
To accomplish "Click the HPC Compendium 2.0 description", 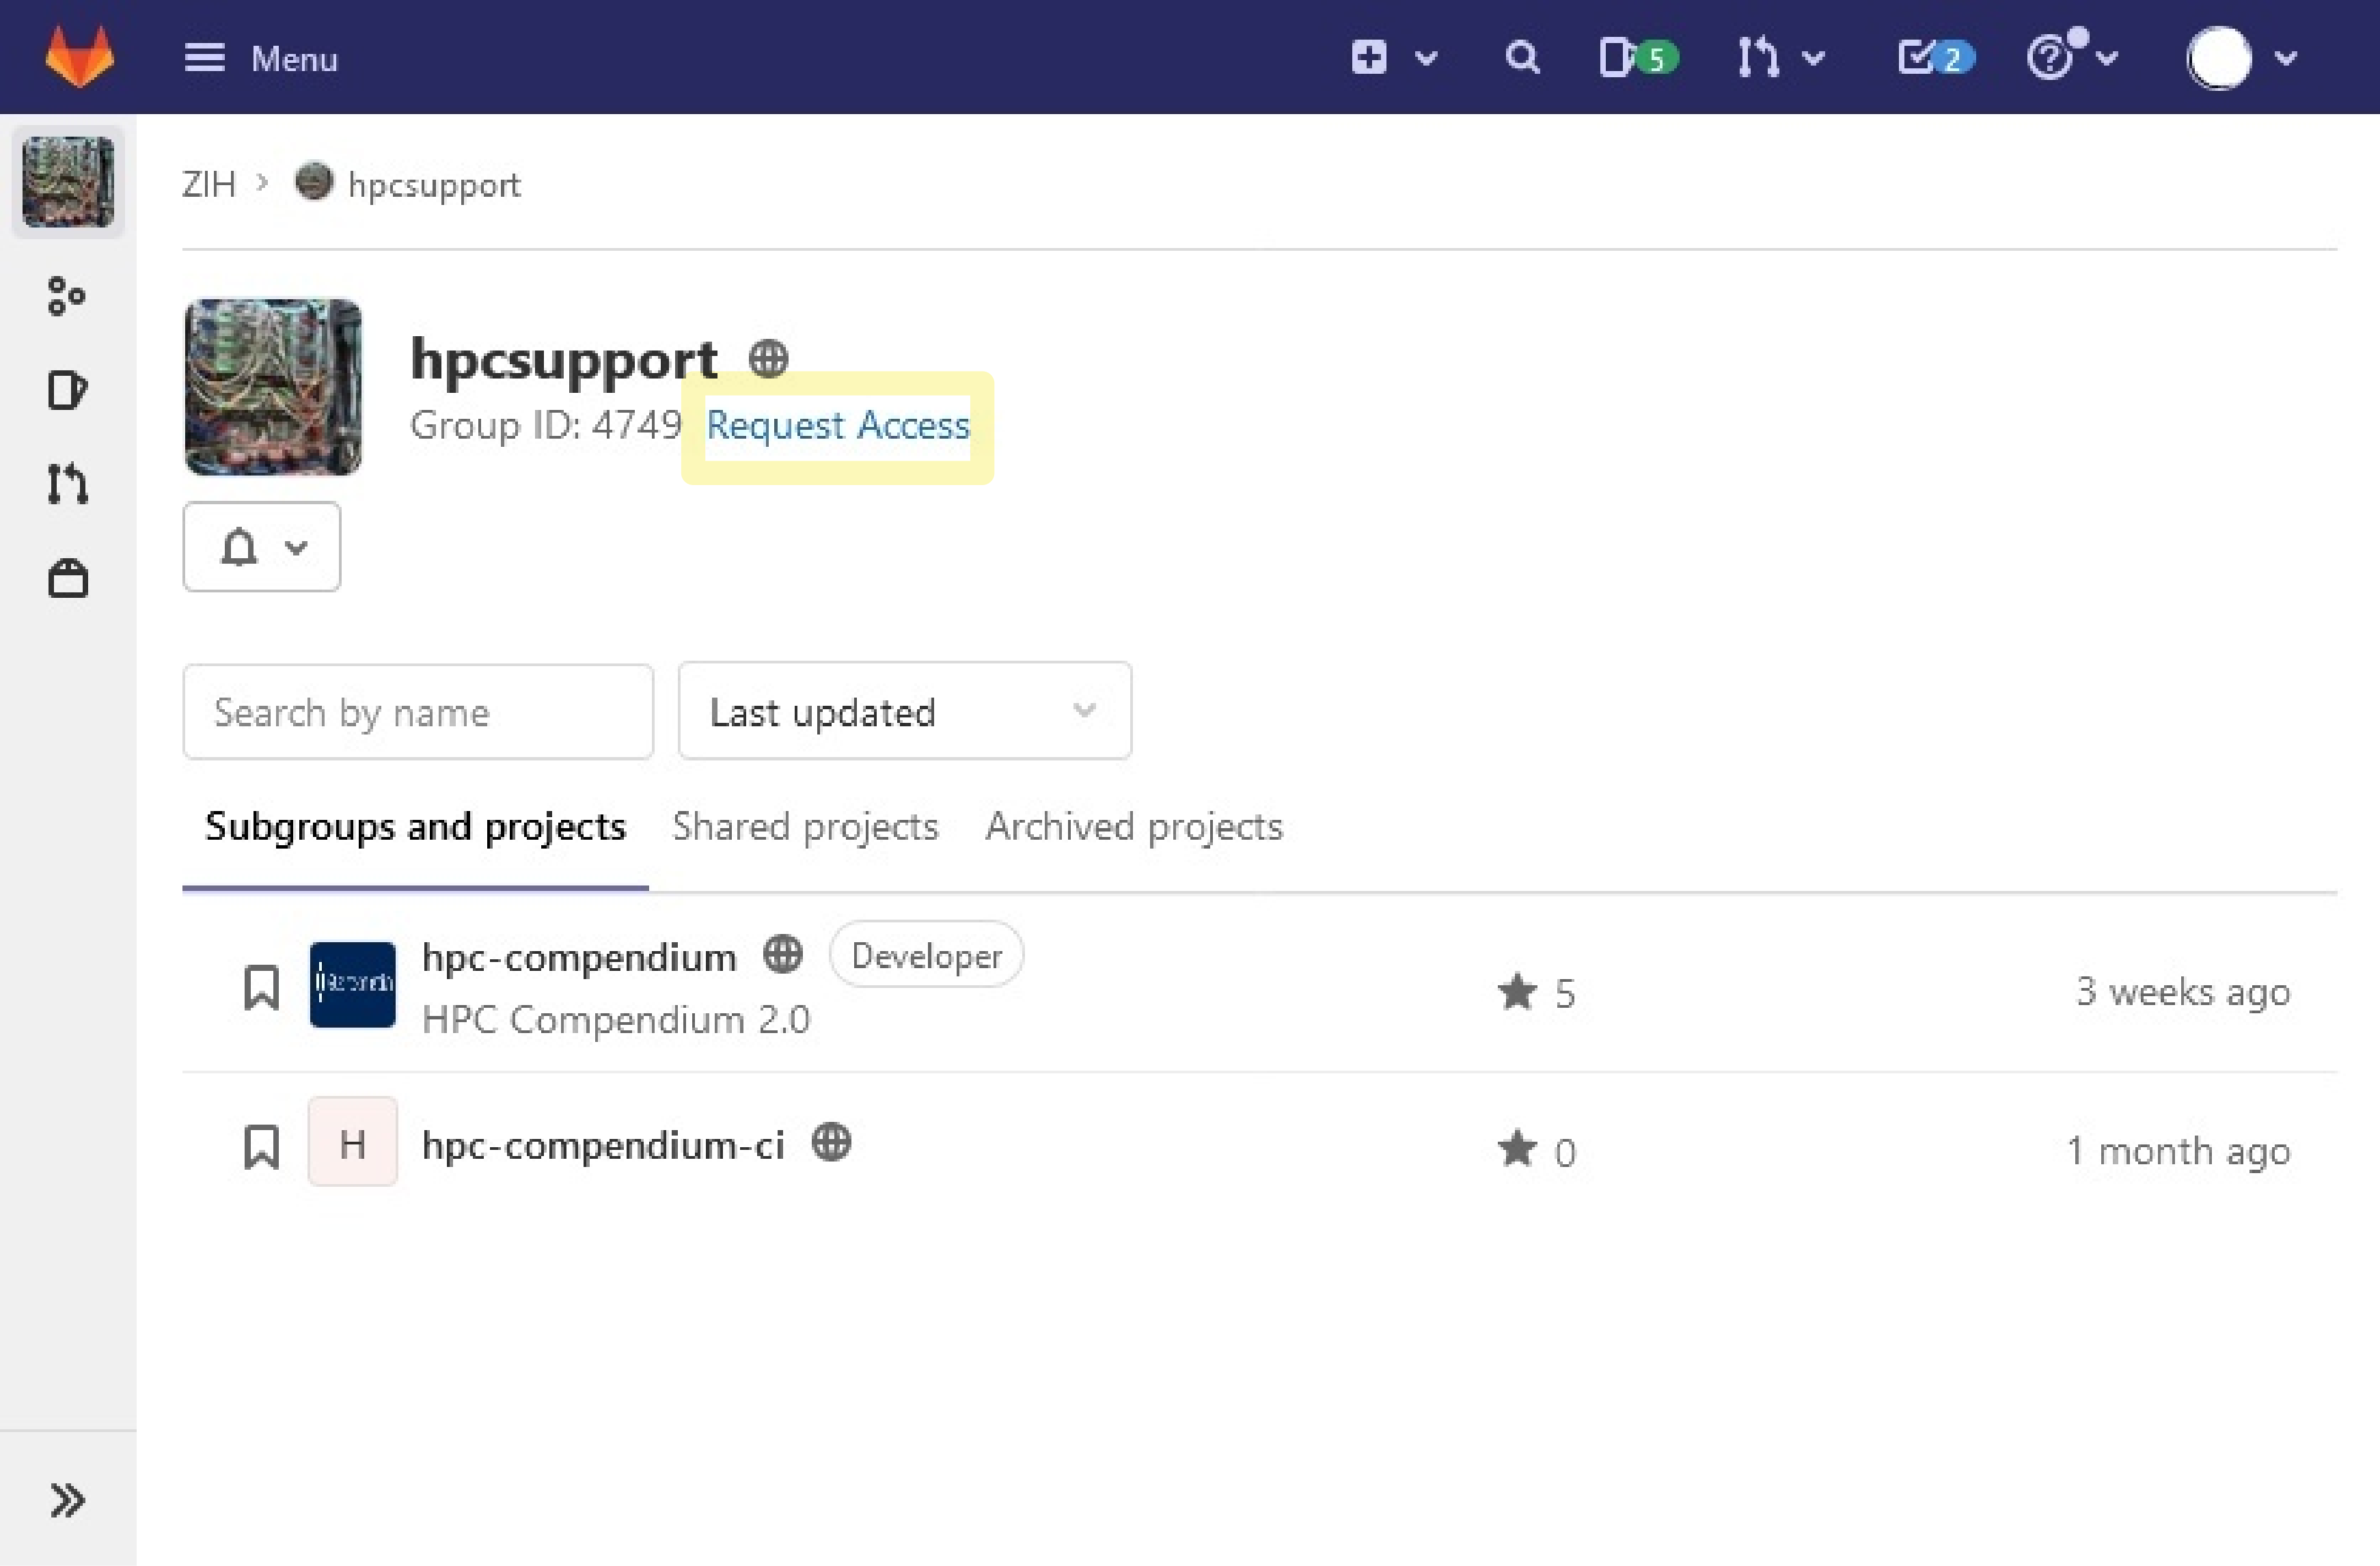I will click(616, 1020).
